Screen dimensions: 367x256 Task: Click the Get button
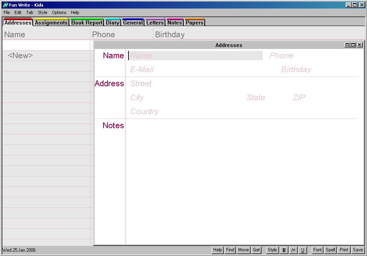click(x=256, y=250)
